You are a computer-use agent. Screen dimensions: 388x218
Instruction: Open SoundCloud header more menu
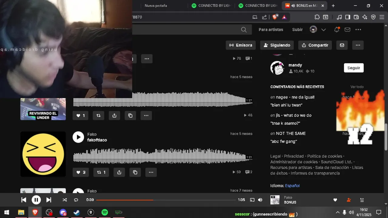[358, 30]
